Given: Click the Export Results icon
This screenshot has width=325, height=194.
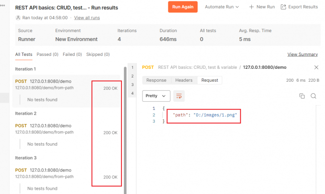Looking at the screenshot, I should click(283, 7).
